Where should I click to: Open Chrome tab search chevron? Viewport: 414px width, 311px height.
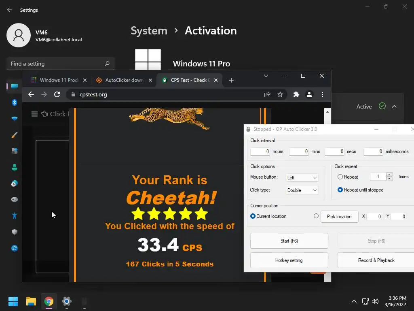pos(266,76)
